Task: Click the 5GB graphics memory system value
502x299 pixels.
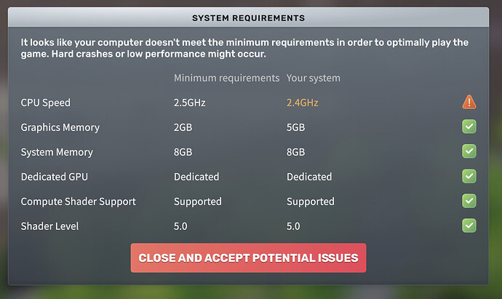Action: point(295,127)
